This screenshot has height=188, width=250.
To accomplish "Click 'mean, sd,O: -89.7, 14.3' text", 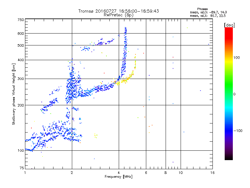I will [208, 12].
